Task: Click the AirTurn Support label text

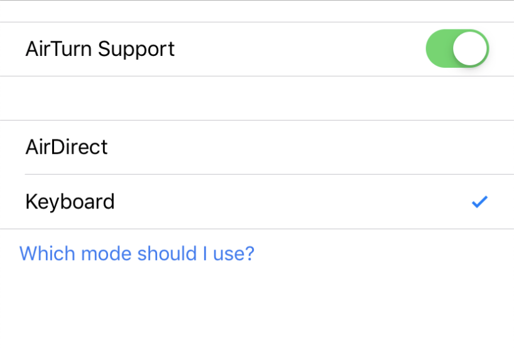Action: [x=100, y=49]
